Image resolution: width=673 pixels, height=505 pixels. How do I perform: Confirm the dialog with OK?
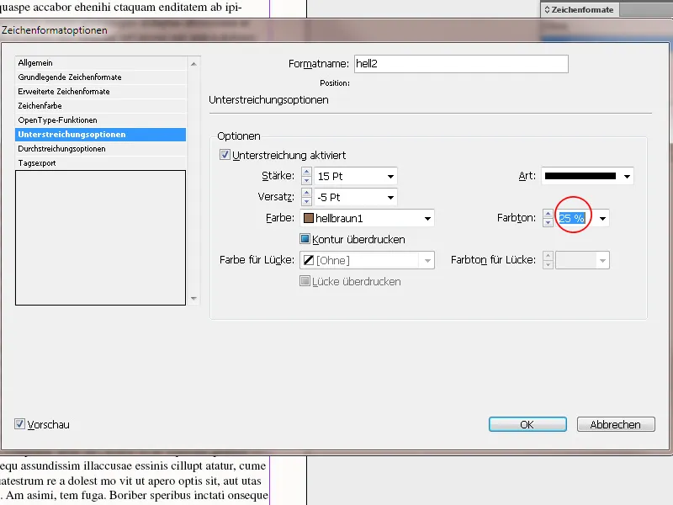[527, 424]
